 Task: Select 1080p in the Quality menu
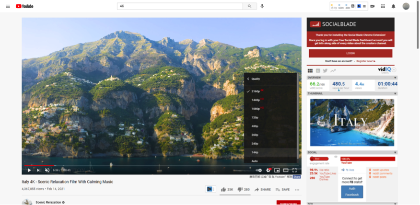(255, 109)
